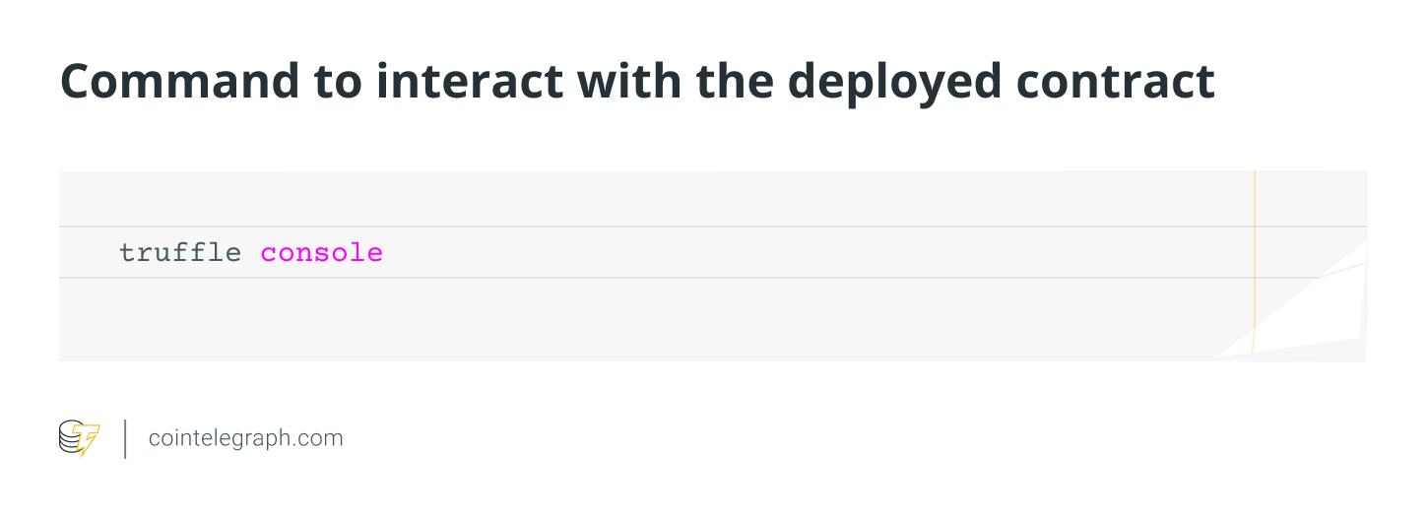Click the yellow lightning bolt in the logo
Screen dimensions: 1428x518
tap(89, 440)
